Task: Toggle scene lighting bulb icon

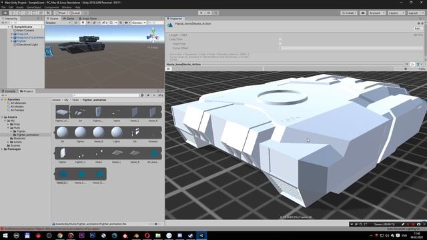Action: pos(83,23)
